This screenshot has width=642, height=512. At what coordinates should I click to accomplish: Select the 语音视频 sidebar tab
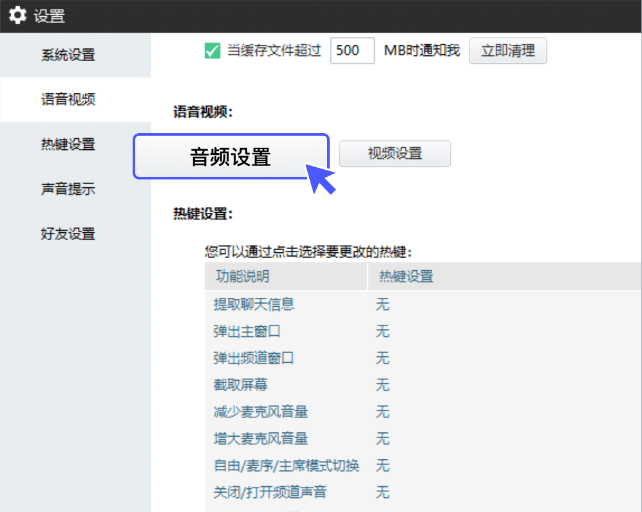68,100
